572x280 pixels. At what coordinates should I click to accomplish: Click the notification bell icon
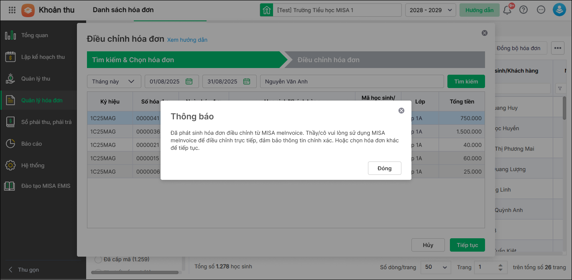pos(507,10)
